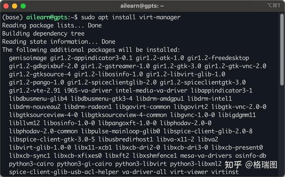
Task: Click the Building dependency tree line
Action: (x=43, y=34)
